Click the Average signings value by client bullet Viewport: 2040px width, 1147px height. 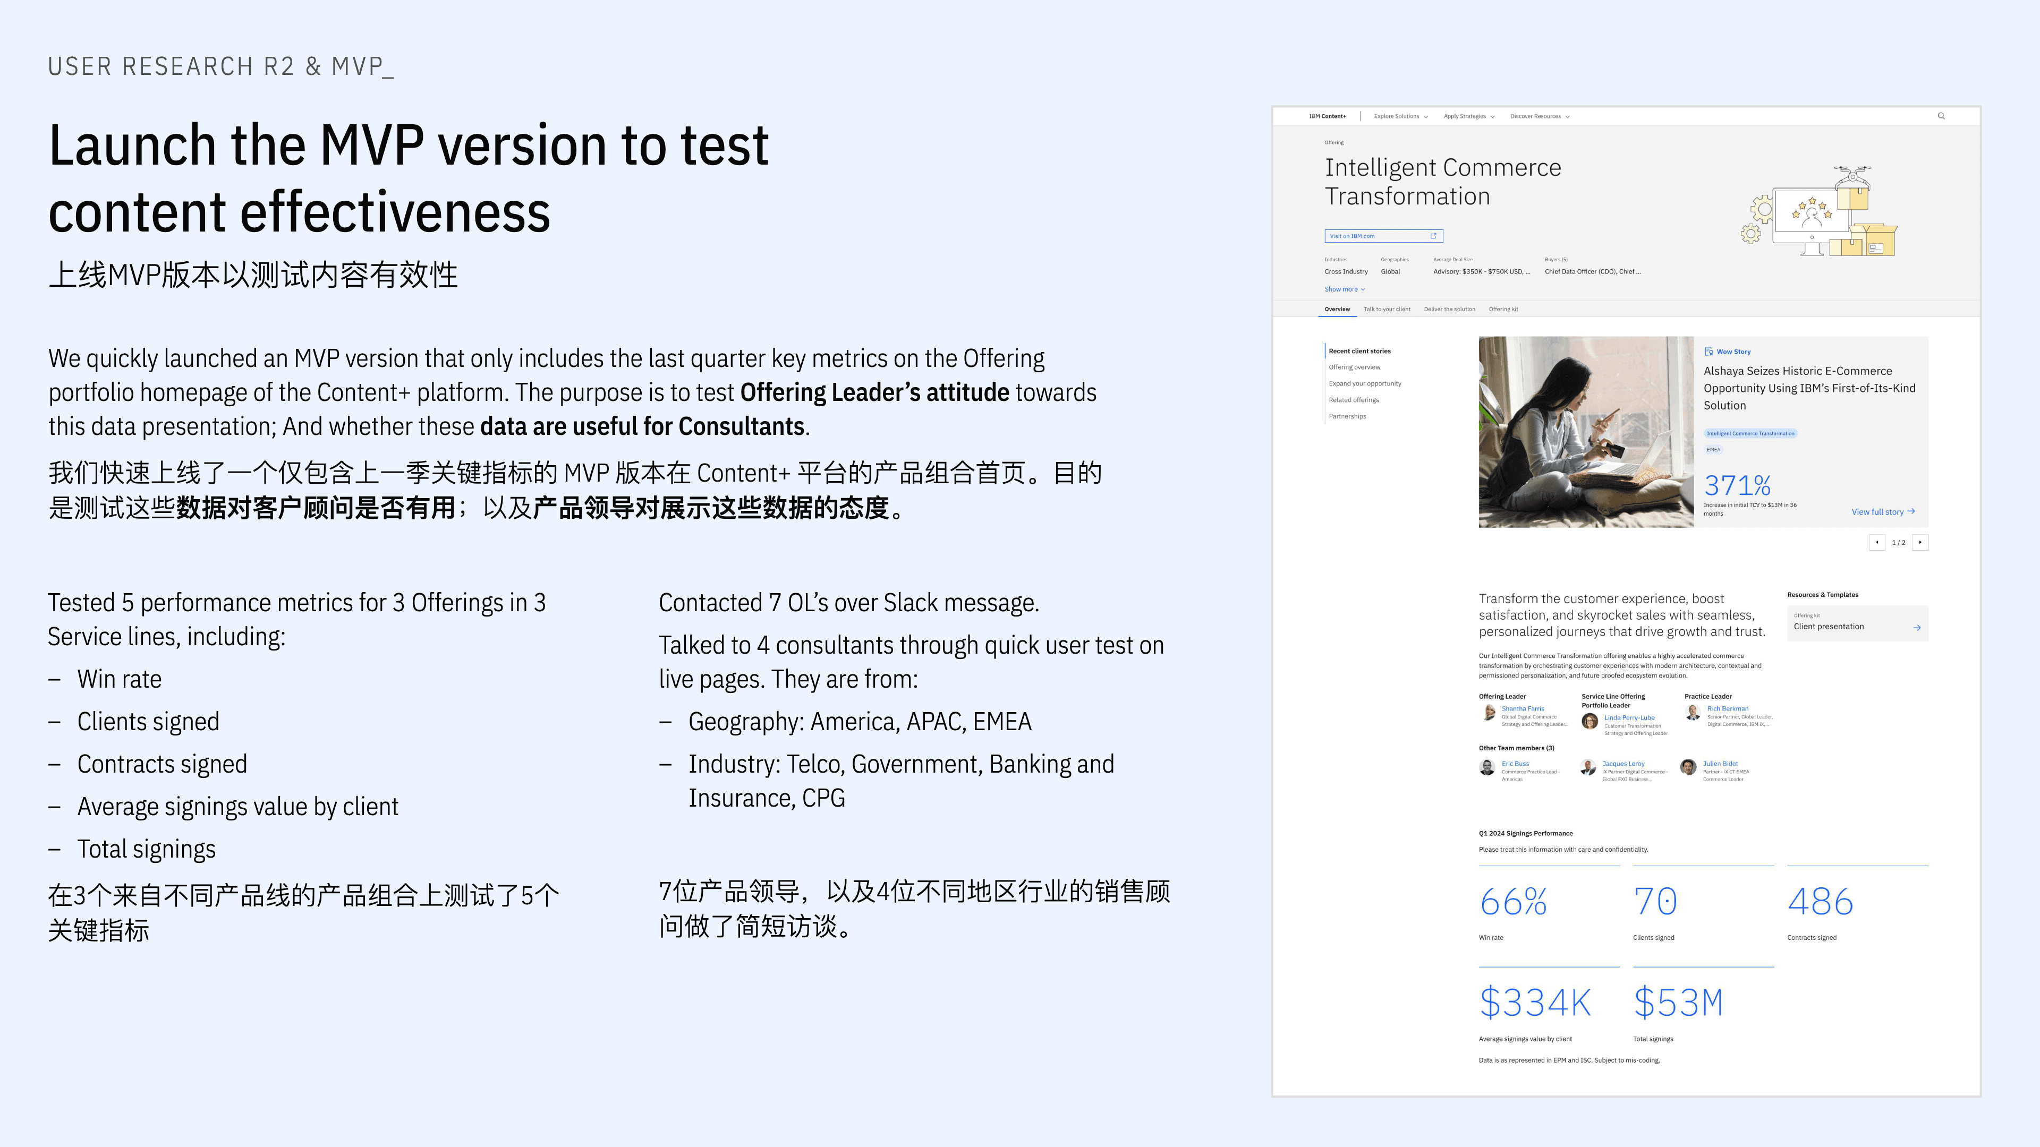coord(237,807)
